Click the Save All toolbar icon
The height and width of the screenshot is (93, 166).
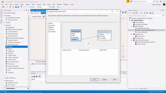pos(18,7)
